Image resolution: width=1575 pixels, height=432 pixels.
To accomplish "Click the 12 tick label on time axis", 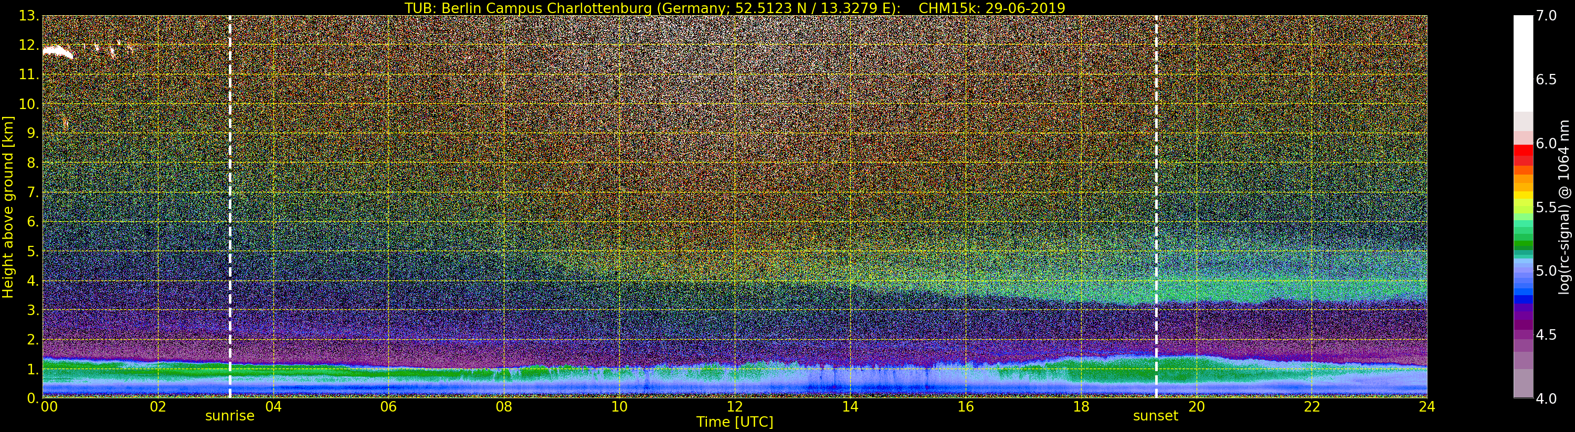I will point(734,406).
